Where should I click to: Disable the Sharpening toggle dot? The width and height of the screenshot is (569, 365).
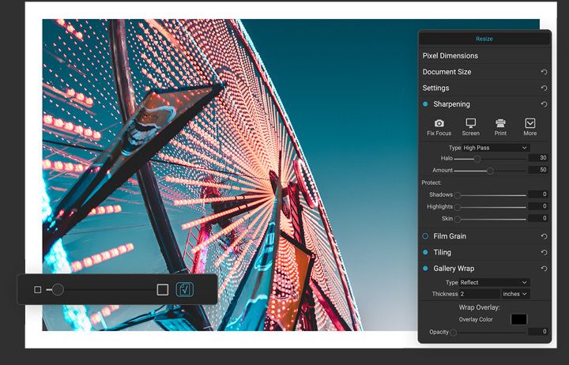pos(425,104)
